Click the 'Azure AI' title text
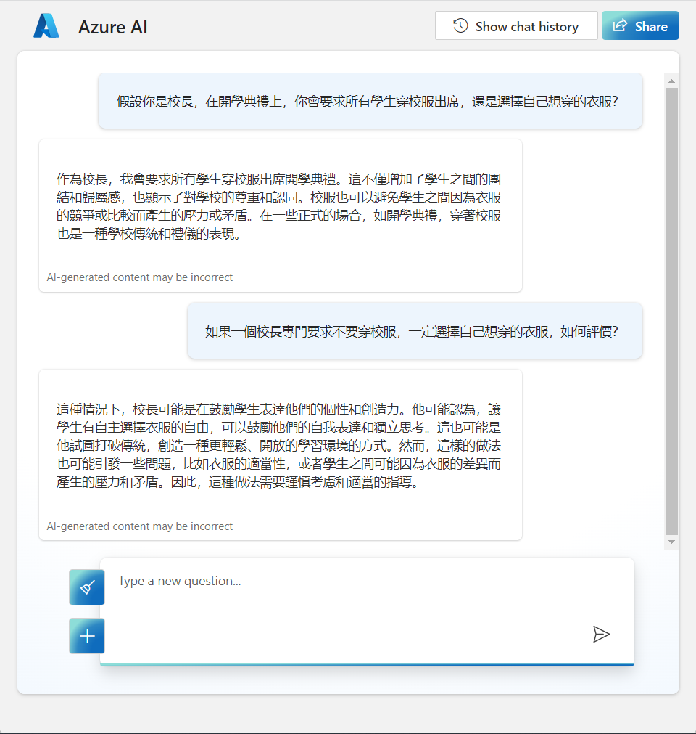Image resolution: width=696 pixels, height=734 pixels. point(113,28)
